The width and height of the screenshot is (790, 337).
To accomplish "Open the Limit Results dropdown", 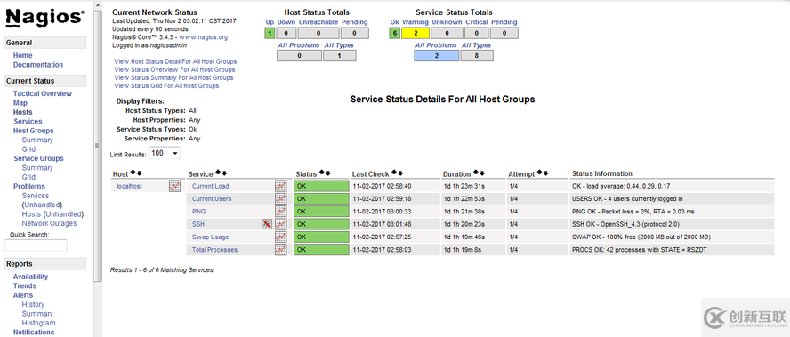I will click(x=165, y=153).
